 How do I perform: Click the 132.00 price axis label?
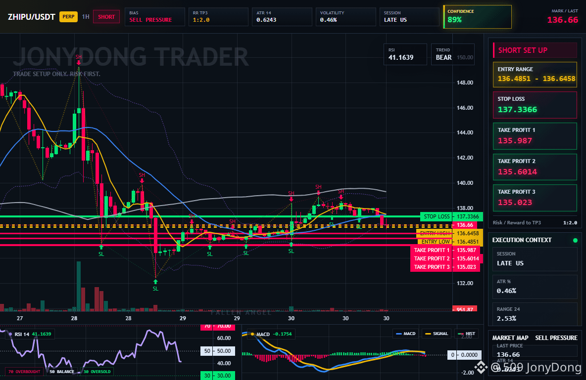pyautogui.click(x=465, y=283)
